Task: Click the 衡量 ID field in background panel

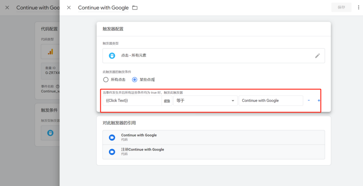Action: (x=50, y=71)
